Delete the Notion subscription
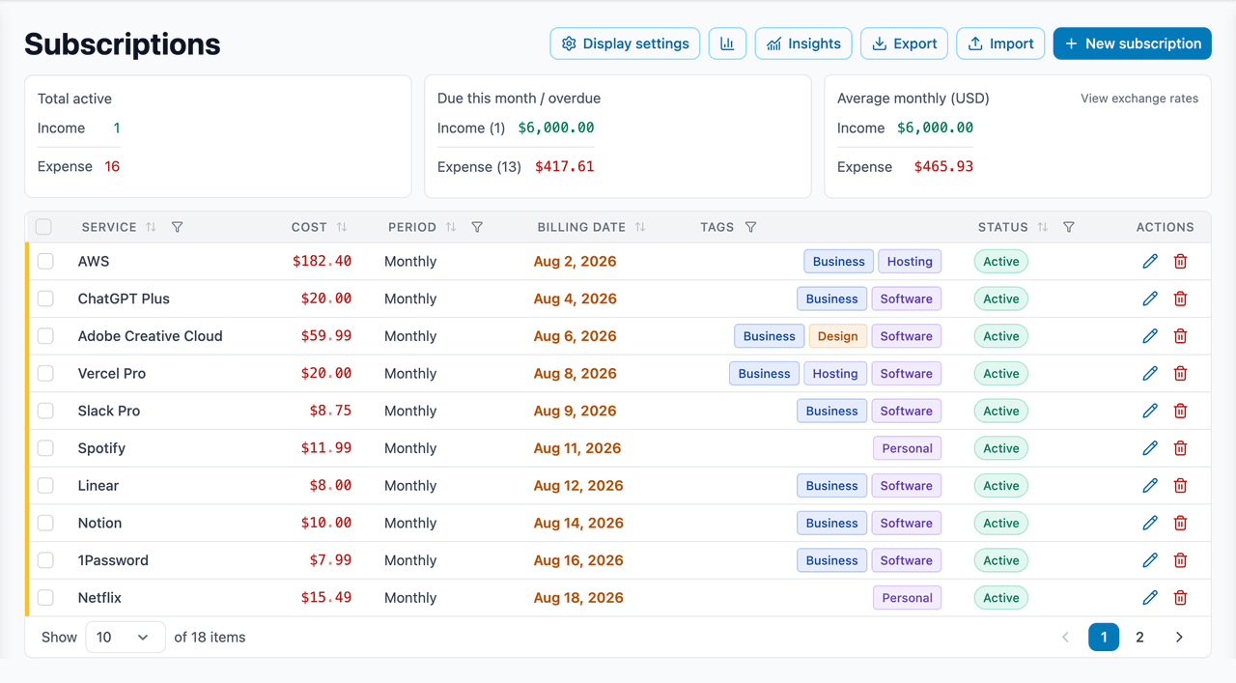 (1180, 523)
